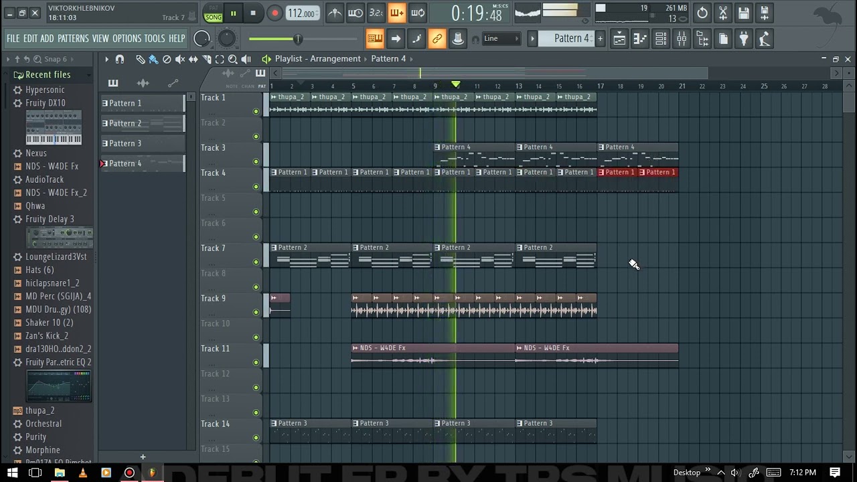The image size is (857, 482).
Task: Mute Track 1 using its green light
Action: pos(256,111)
